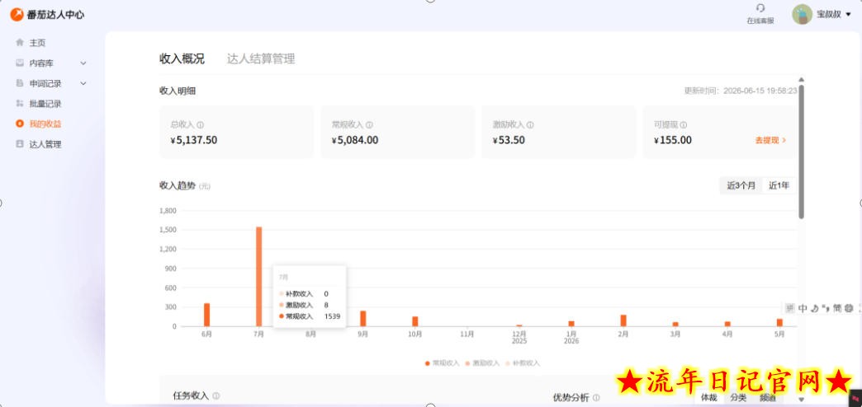Click the user avatar picture
Image resolution: width=862 pixels, height=407 pixels.
(x=802, y=14)
